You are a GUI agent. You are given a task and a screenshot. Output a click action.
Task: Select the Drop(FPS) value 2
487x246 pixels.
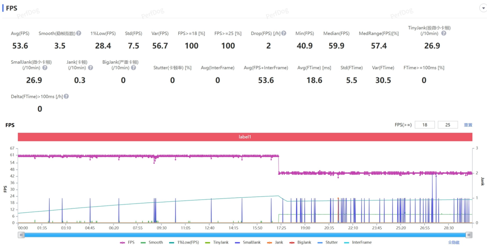268,46
